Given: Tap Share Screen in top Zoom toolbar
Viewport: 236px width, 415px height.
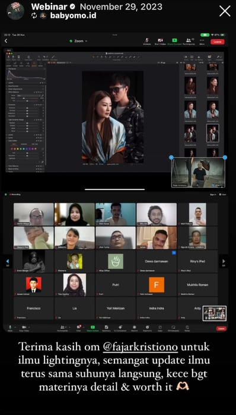Looking at the screenshot, I should click(x=174, y=41).
